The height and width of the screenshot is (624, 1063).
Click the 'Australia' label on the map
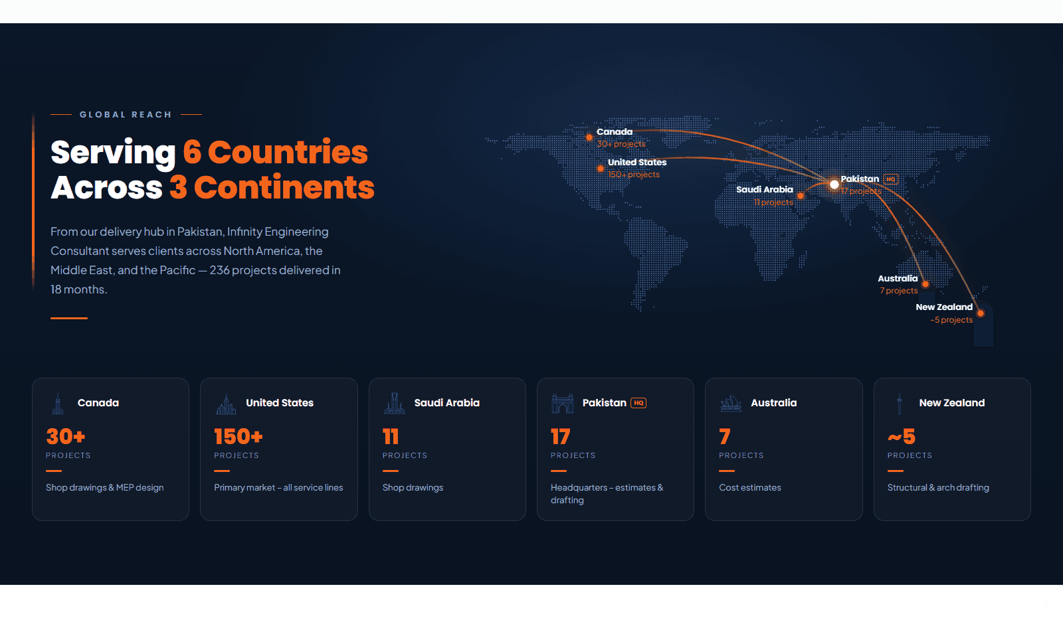coord(898,278)
